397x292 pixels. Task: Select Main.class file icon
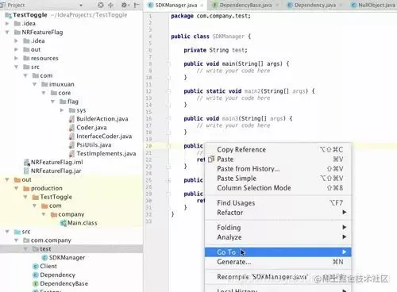(x=63, y=223)
